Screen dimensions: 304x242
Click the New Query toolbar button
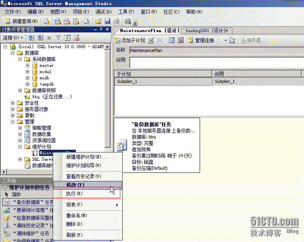pos(21,21)
